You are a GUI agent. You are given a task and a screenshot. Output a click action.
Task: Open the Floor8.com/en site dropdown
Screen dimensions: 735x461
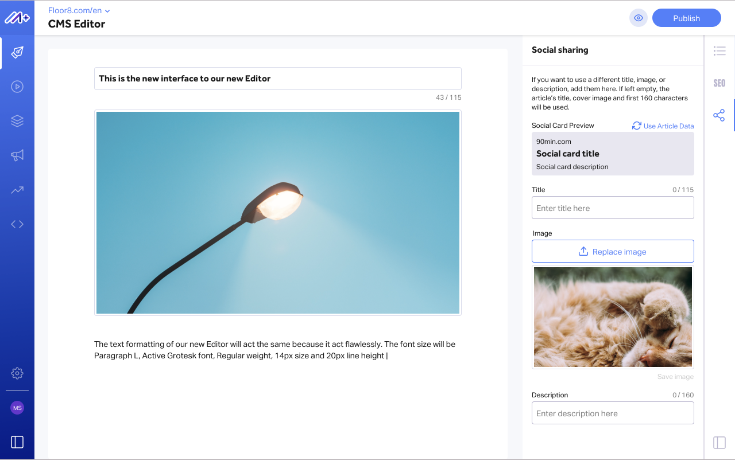coord(79,10)
